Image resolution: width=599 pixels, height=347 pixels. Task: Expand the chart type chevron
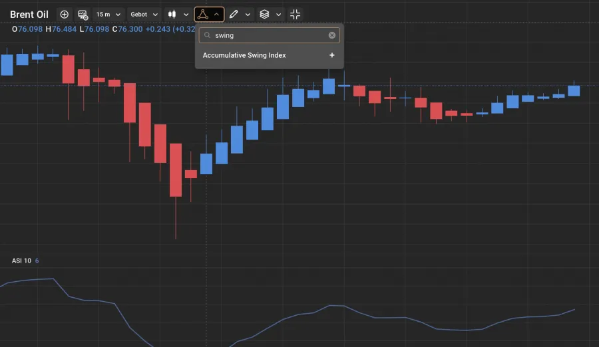click(186, 15)
